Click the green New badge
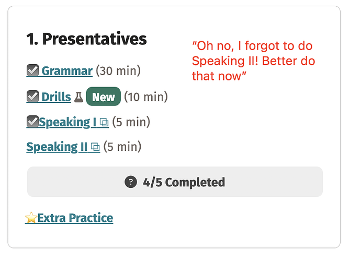Viewport: 350px width, 261px height. click(103, 97)
